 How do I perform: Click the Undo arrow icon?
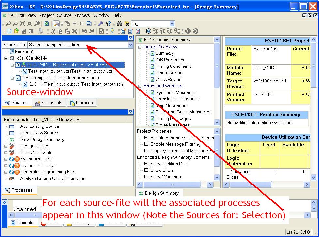(x=85, y=31)
